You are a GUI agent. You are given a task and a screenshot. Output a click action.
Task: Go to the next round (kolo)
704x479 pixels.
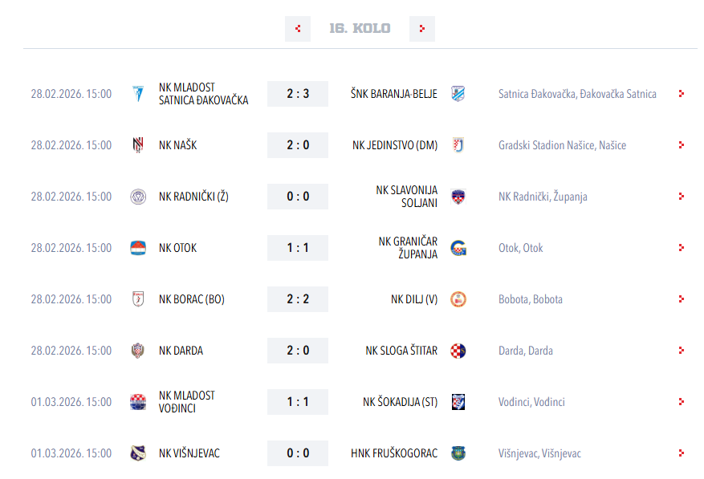point(421,29)
